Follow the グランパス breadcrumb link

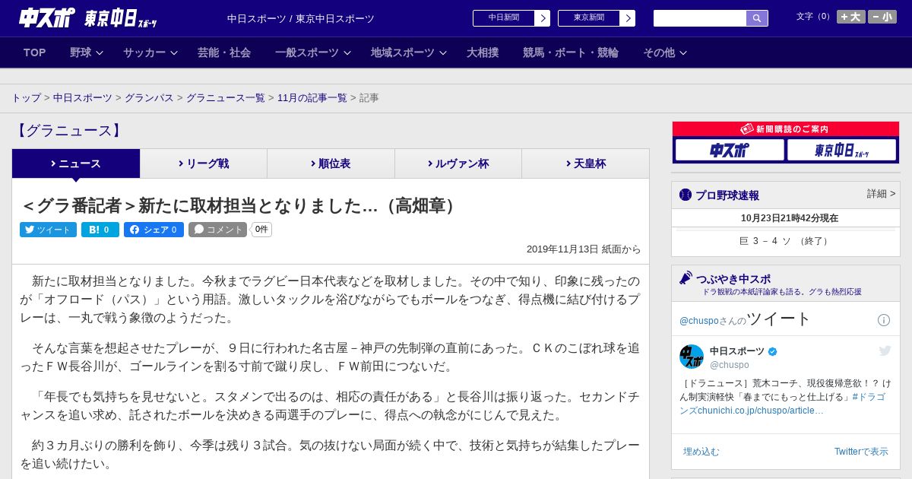pyautogui.click(x=149, y=98)
